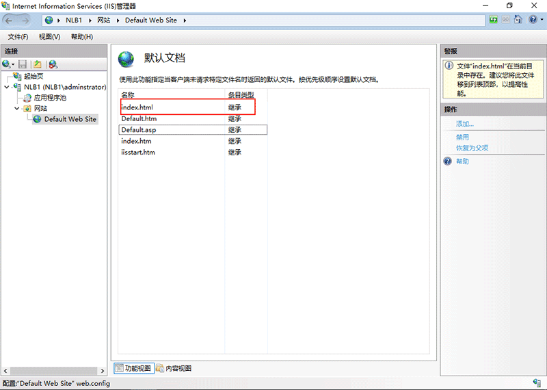
Task: Select the Default.asp row in the list
Action: point(193,130)
